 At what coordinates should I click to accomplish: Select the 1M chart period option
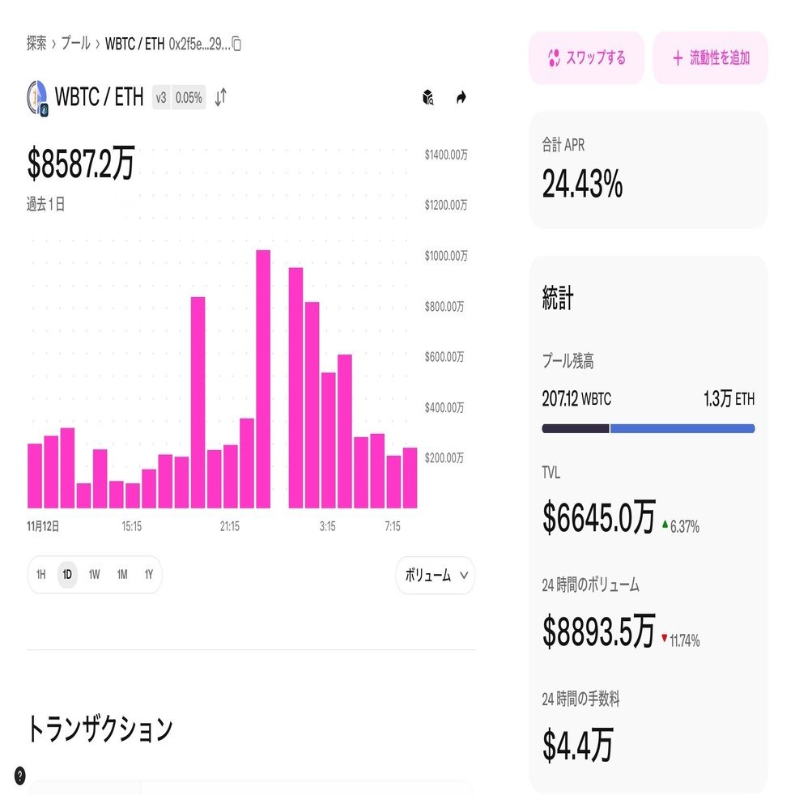coord(121,575)
